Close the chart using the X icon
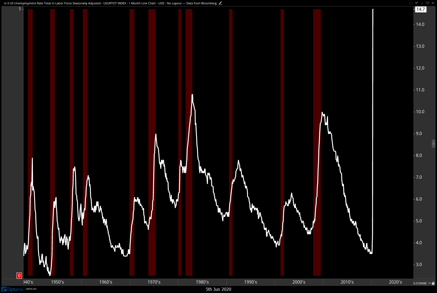 point(433,3)
